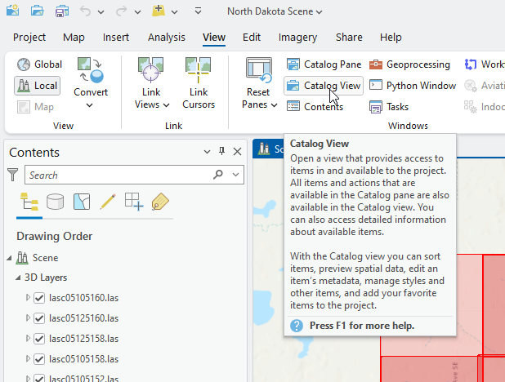The width and height of the screenshot is (505, 382).
Task: Select the Scene item in Contents
Action: [x=45, y=258]
